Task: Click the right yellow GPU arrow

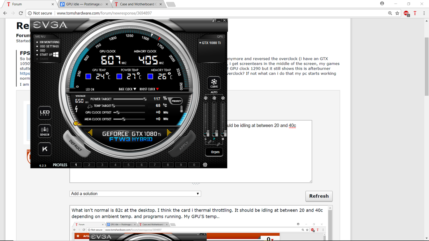Action: tap(169, 133)
